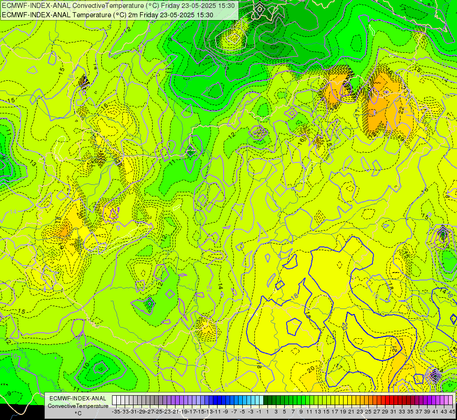Click the ECMWF-INDEX-ANAL label in the legend
Viewport: 457px width, 420px height.
coord(78,399)
